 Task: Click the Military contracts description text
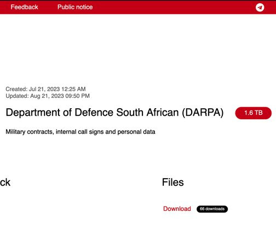click(x=30, y=132)
